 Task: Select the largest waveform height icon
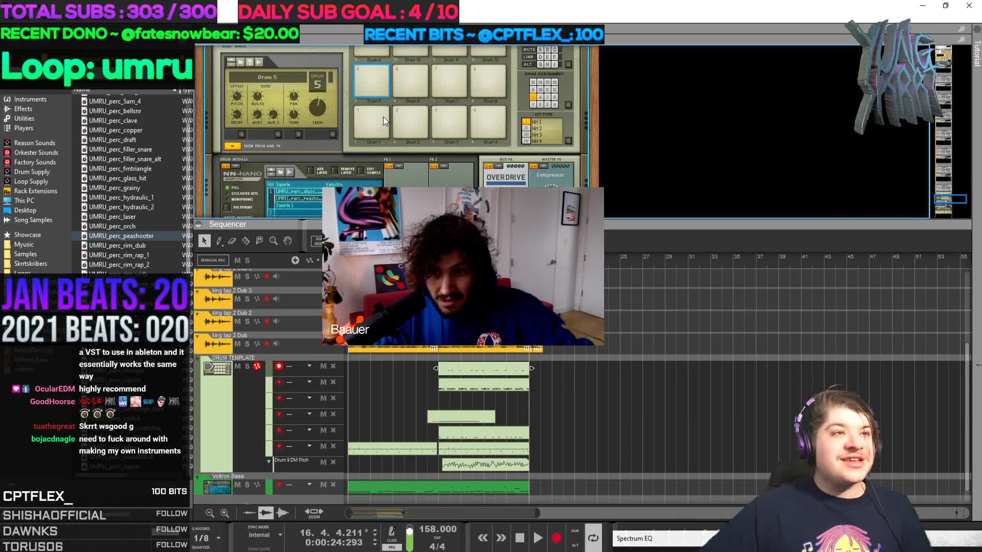point(282,512)
